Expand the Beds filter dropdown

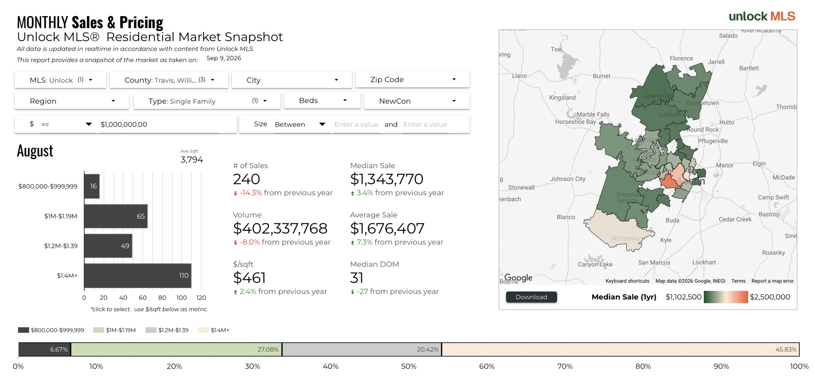322,101
